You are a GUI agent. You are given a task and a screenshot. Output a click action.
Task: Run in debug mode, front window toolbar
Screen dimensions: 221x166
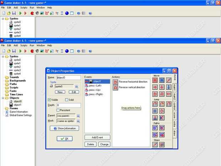point(25,51)
